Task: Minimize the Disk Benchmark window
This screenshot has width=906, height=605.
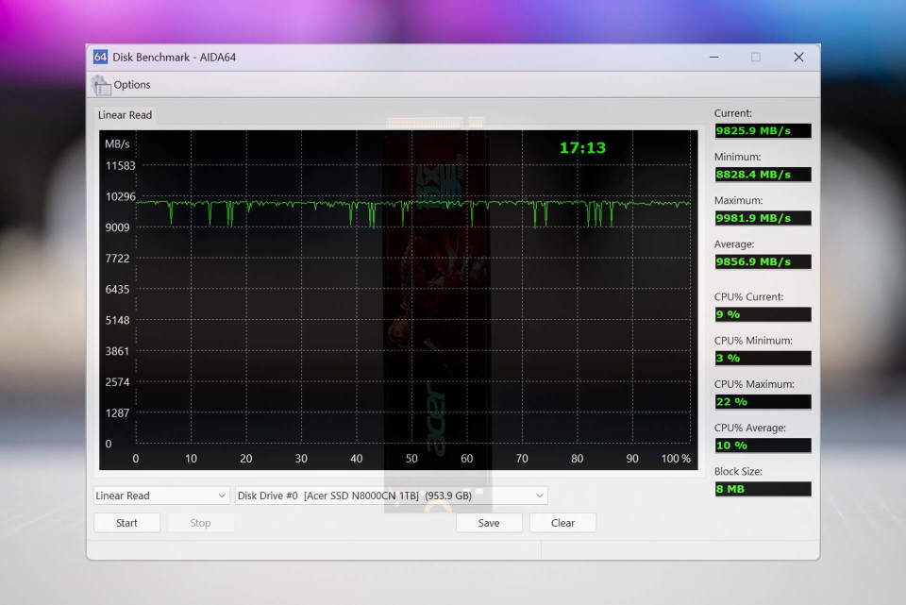Action: pyautogui.click(x=714, y=58)
